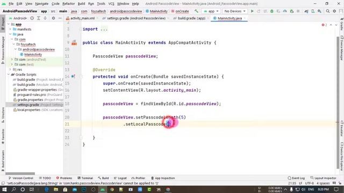The image size is (344, 193).
Task: Select MainActivity in project tree
Action: point(33,55)
